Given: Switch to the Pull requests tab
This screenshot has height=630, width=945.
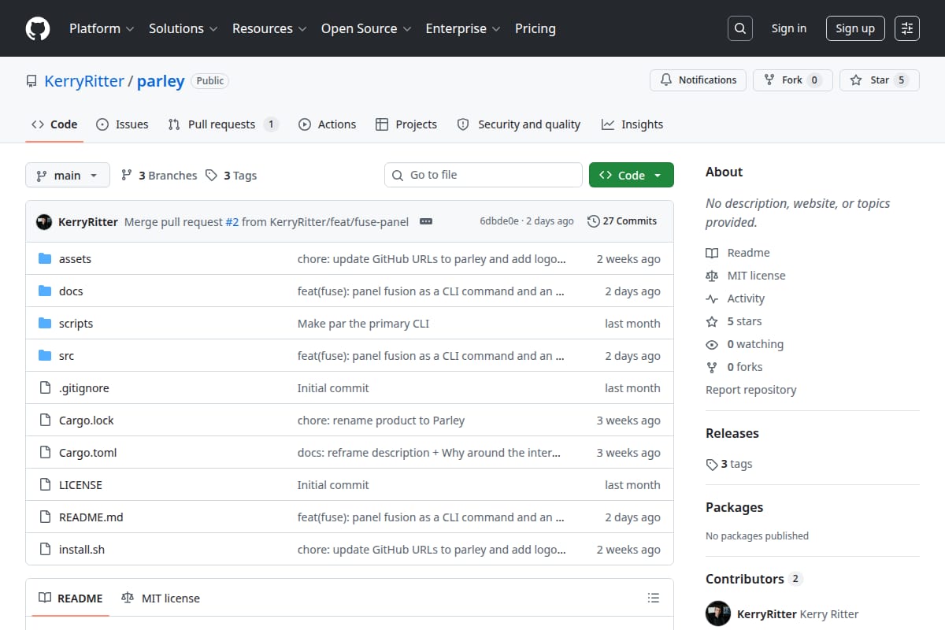Looking at the screenshot, I should (223, 124).
